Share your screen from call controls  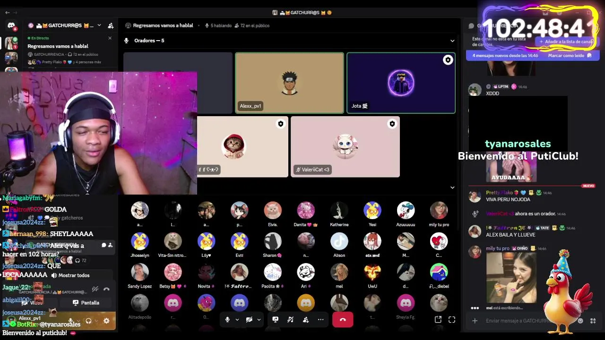pos(276,320)
